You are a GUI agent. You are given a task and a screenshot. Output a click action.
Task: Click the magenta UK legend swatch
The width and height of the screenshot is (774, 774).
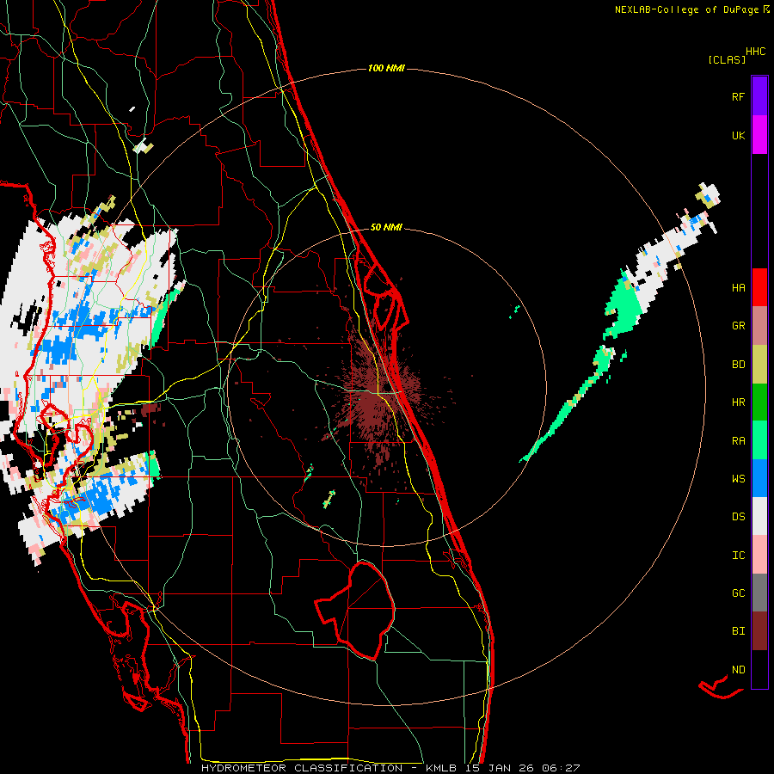(x=759, y=135)
